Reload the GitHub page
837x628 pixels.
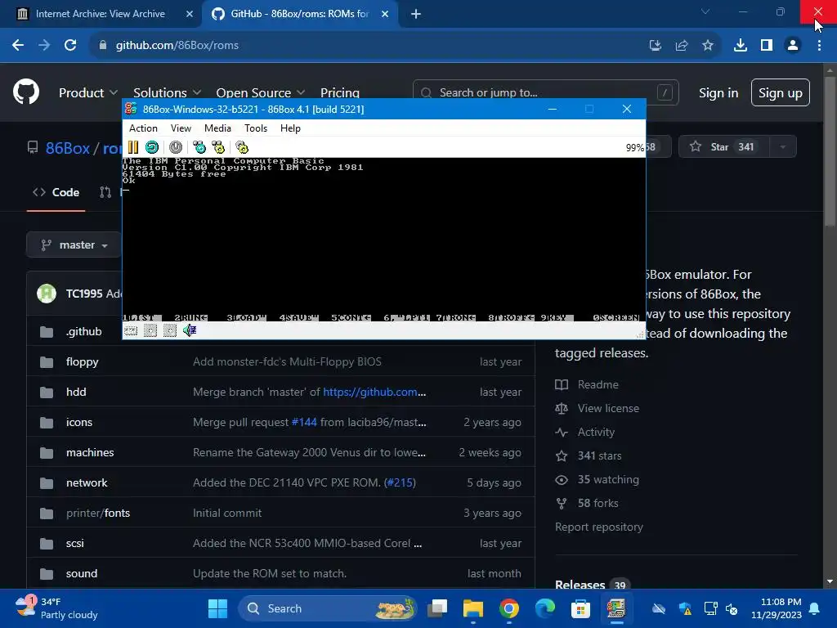coord(70,46)
